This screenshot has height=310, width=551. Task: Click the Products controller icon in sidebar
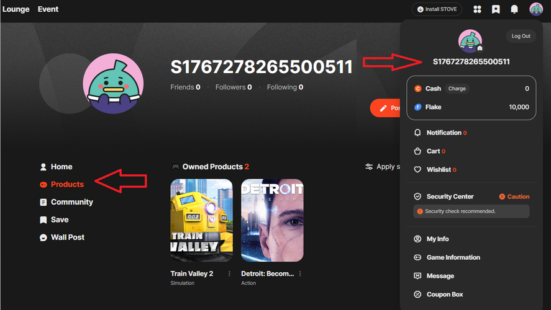click(43, 185)
